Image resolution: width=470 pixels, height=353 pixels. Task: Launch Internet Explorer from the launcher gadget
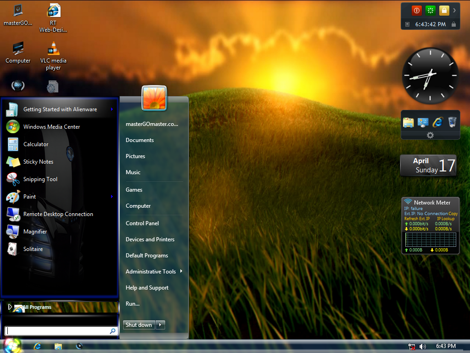(x=437, y=122)
